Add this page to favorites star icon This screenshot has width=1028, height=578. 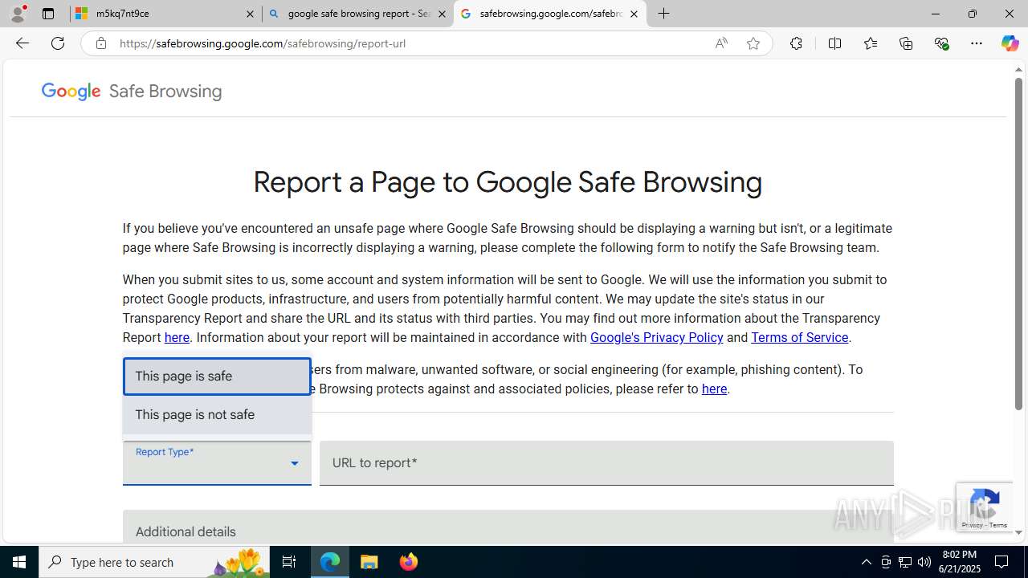(x=753, y=43)
